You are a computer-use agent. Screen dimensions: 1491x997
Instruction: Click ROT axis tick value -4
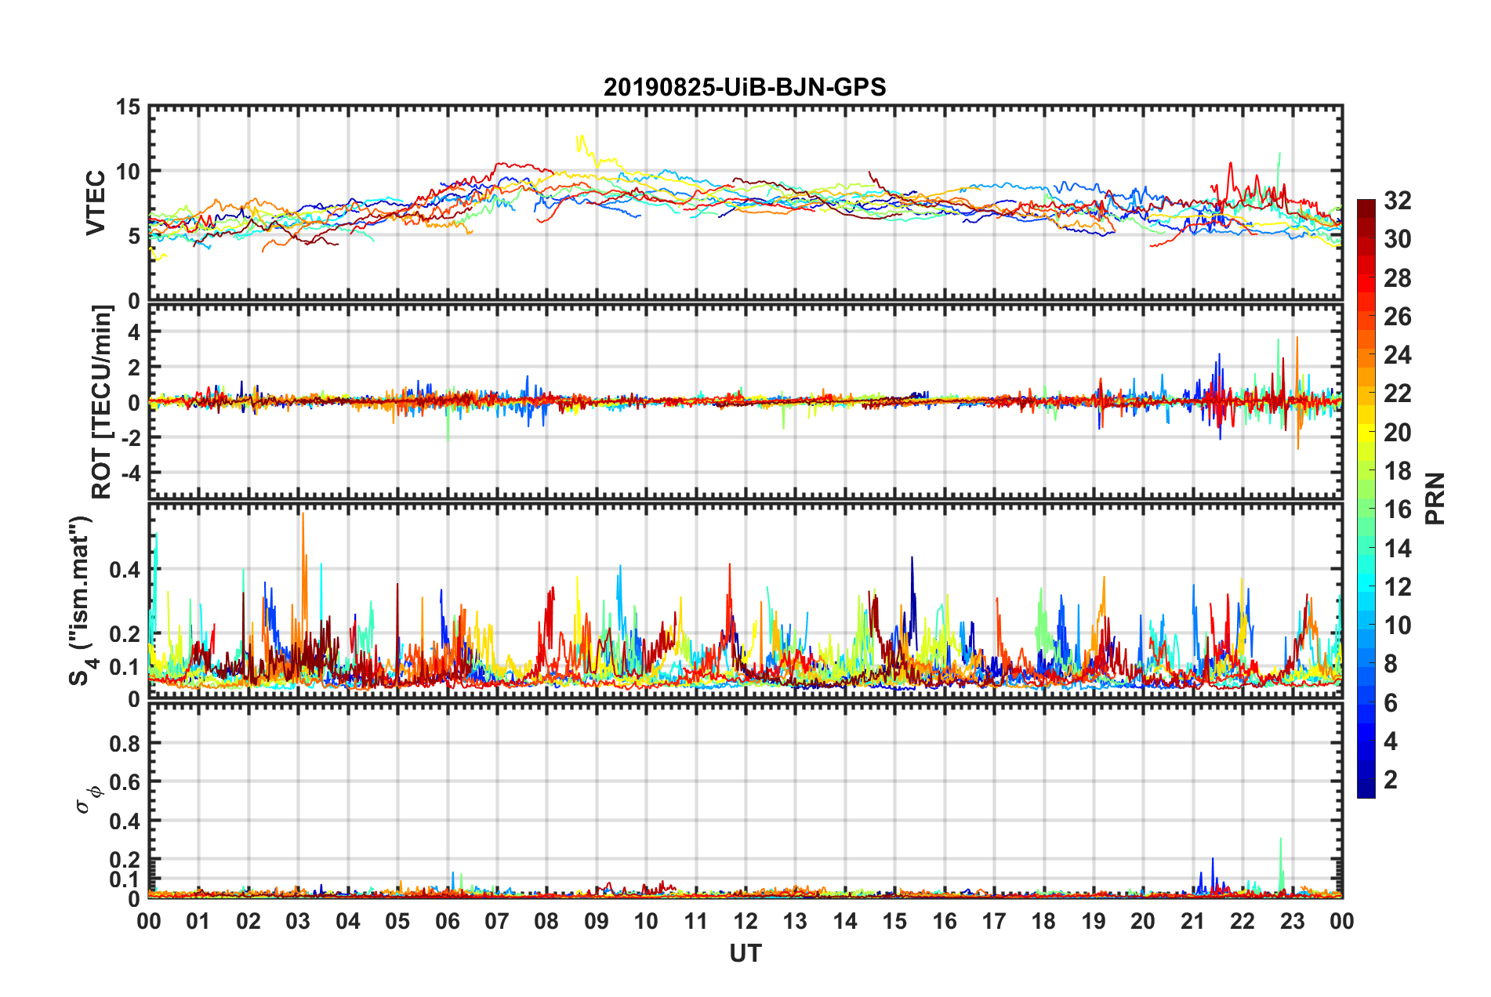click(129, 473)
